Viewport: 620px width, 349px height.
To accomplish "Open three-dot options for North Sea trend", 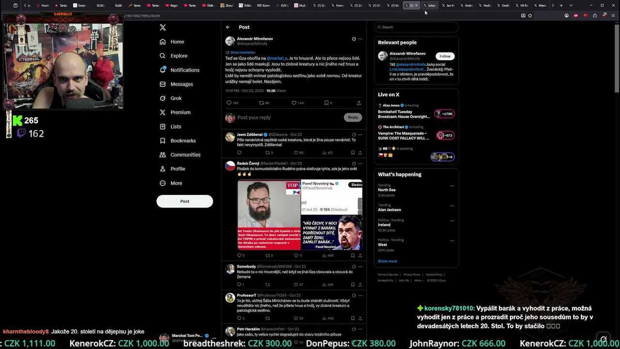I will tap(452, 186).
